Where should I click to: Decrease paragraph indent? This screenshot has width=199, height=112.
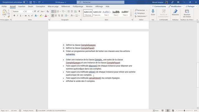click(68, 12)
